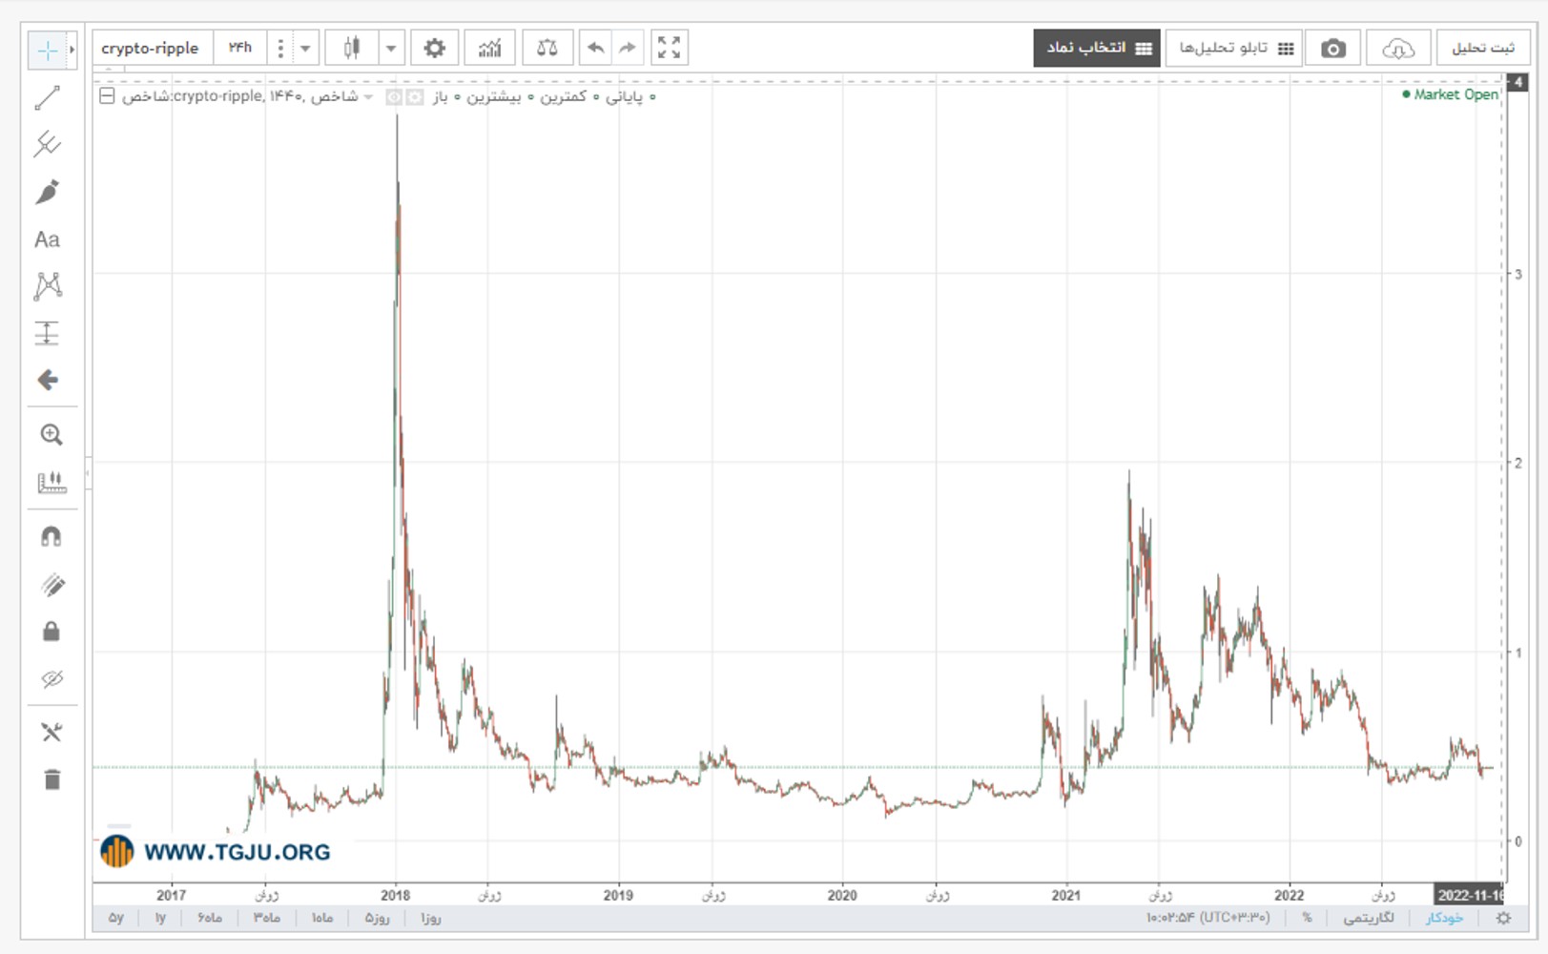Save chart to cloud icon
The image size is (1548, 954).
(x=1398, y=49)
